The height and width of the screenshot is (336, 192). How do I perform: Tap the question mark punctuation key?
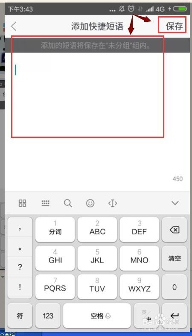tap(20, 267)
